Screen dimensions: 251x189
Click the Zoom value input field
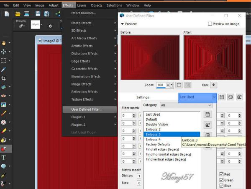(x=161, y=85)
